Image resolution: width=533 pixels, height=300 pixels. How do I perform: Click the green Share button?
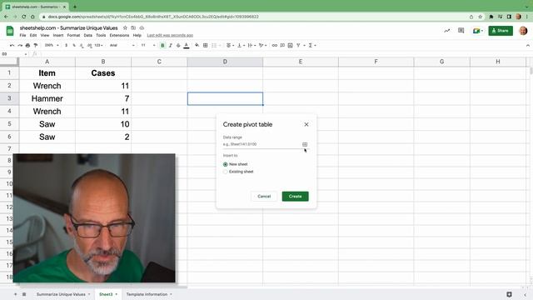click(x=501, y=31)
